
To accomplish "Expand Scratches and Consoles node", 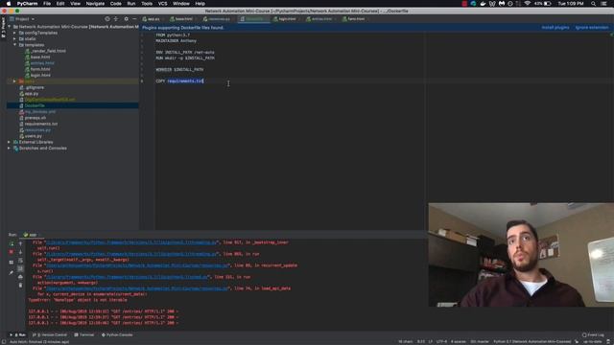I will pos(10,149).
